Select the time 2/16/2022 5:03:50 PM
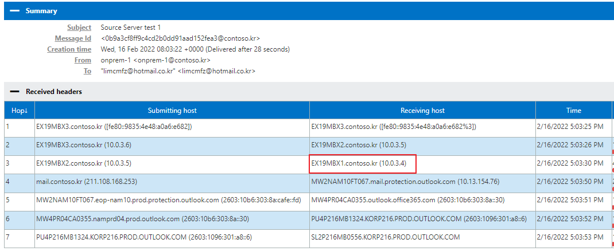The height and width of the screenshot is (251, 614). (571, 182)
